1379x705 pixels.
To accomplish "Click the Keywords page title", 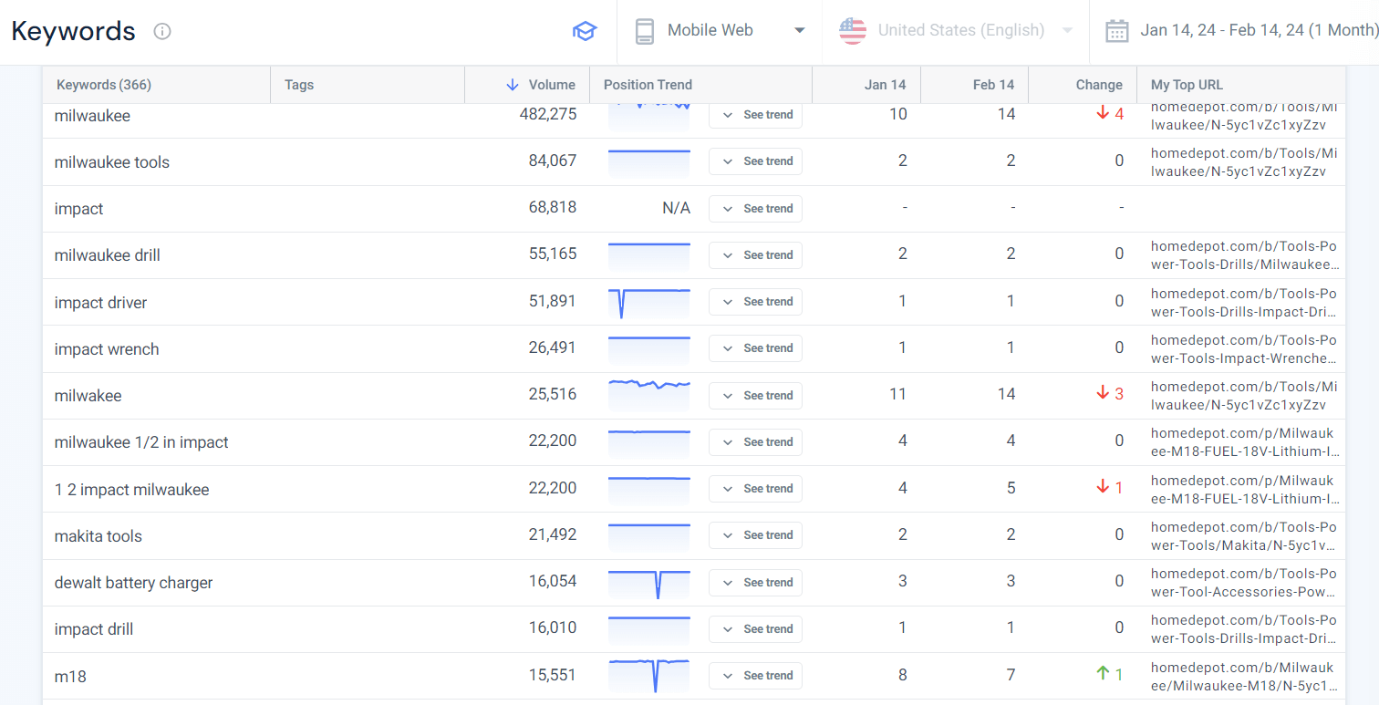I will pos(73,31).
